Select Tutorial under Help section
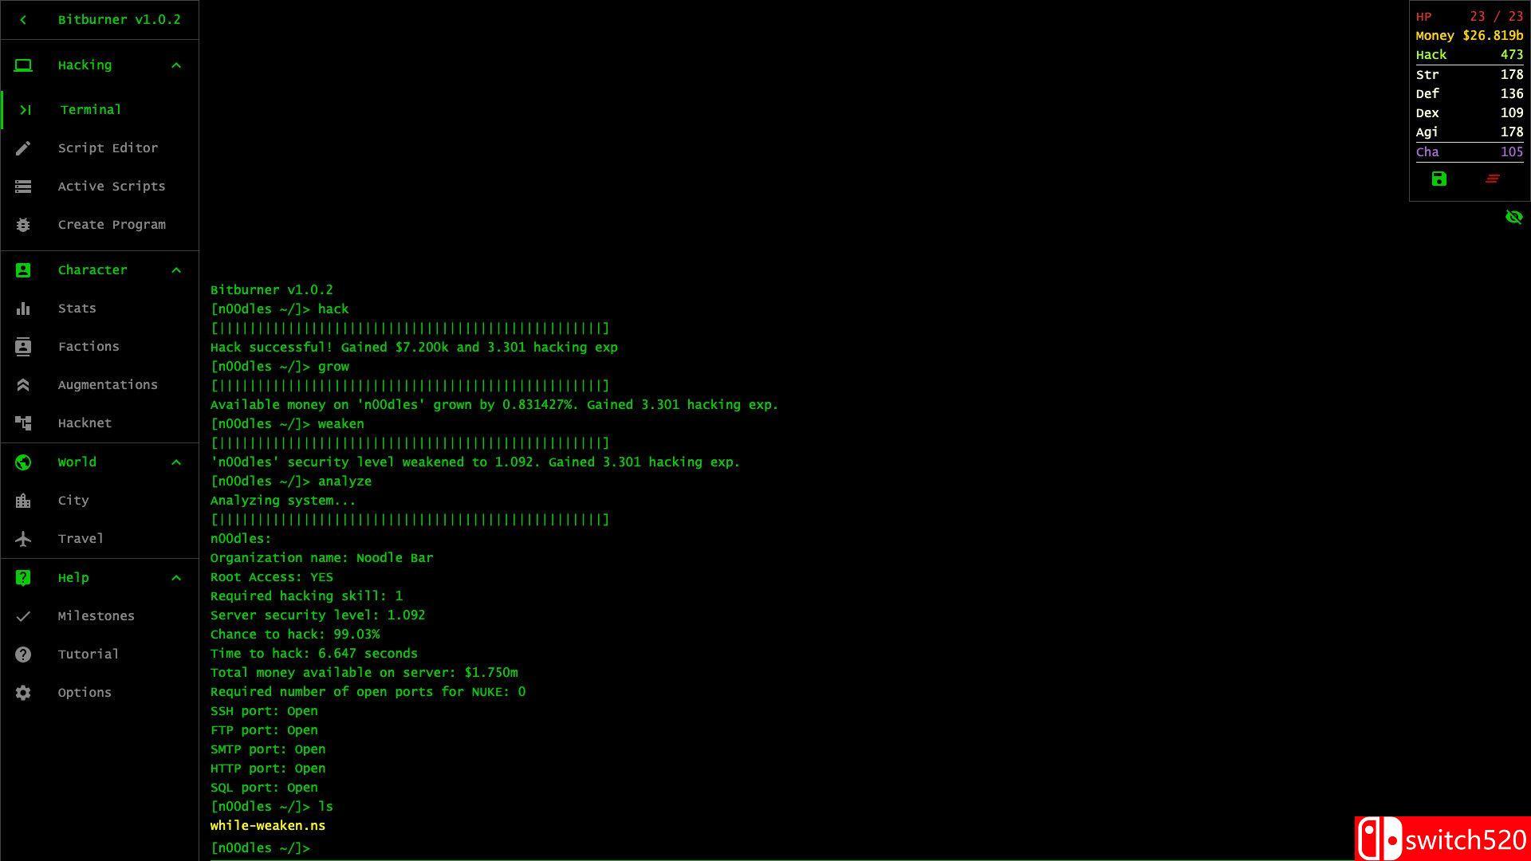Viewport: 1531px width, 861px height. (x=89, y=654)
